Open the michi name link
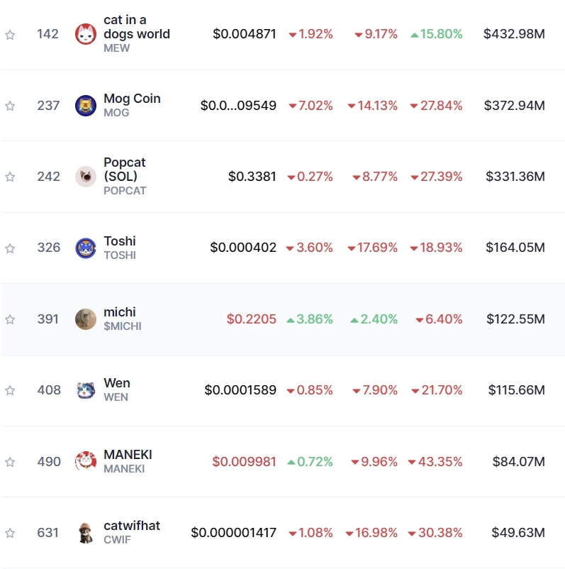 [120, 312]
